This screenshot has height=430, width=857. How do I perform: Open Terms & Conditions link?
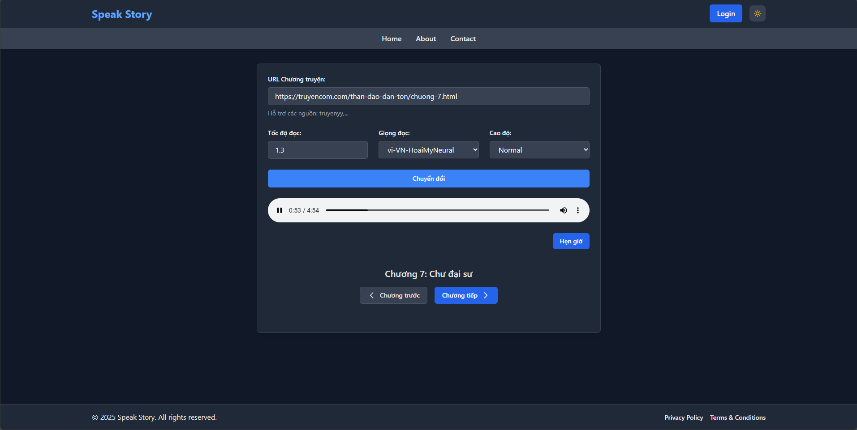pos(737,417)
